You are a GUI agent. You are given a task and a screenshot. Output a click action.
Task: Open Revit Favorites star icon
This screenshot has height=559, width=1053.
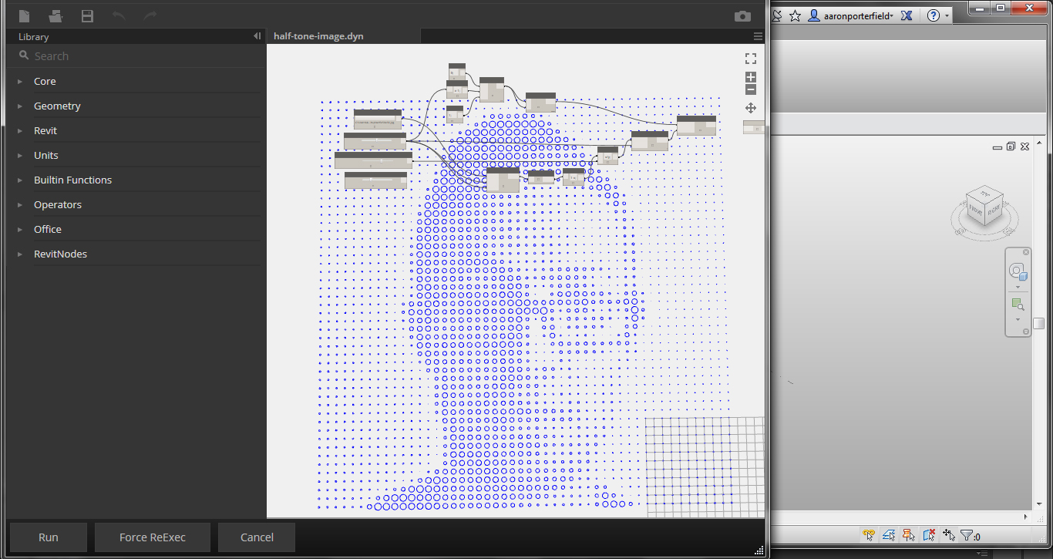tap(795, 15)
